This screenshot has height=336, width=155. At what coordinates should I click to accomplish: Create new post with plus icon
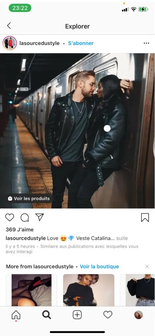coord(77,315)
